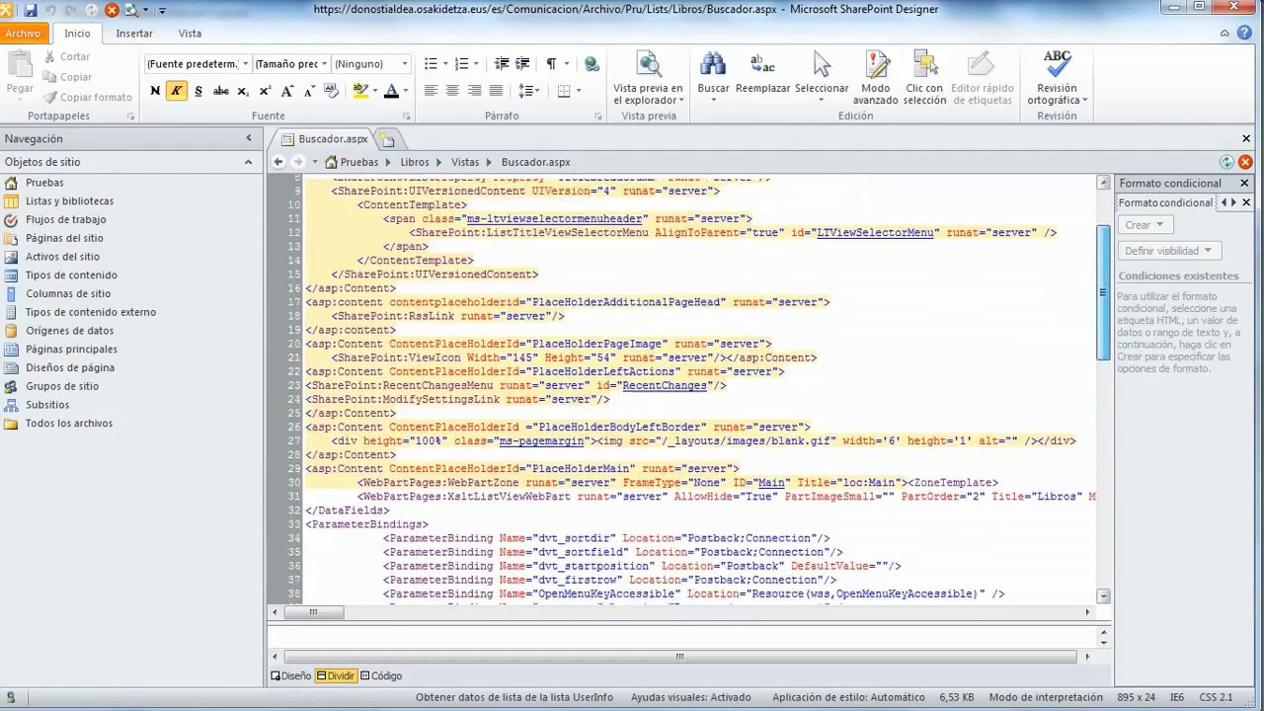Click Crear button in Formato condicional
Image resolution: width=1264 pixels, height=711 pixels.
point(1144,225)
